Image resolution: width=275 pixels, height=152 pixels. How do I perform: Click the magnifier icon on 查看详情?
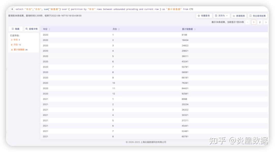click(x=27, y=29)
